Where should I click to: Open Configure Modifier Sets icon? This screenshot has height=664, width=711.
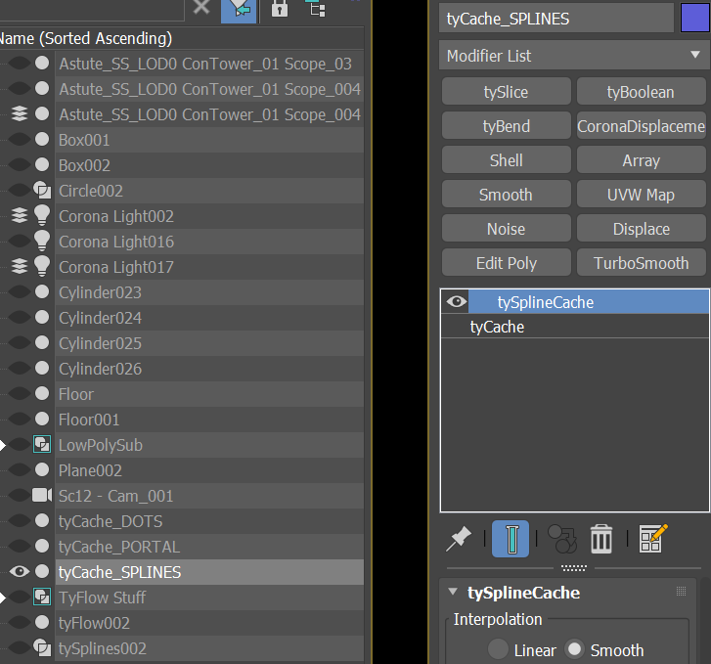(x=653, y=539)
